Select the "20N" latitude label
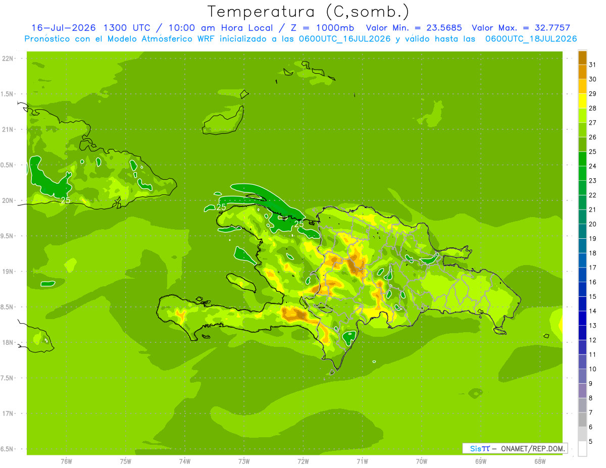Image resolution: width=606 pixels, height=468 pixels. (x=8, y=200)
